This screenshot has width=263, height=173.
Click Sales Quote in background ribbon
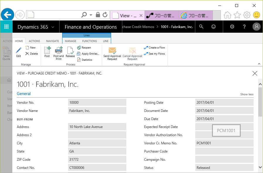coord(6,53)
